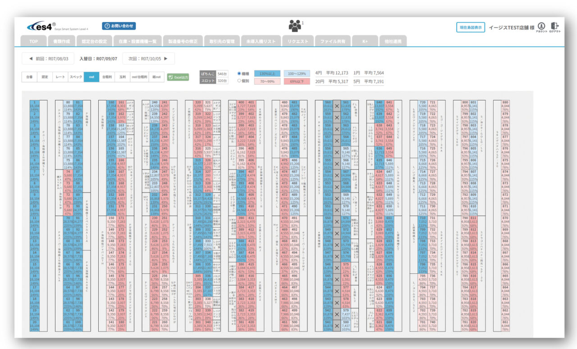Open the お問い合わせ help button
This screenshot has width=577, height=349.
[119, 26]
